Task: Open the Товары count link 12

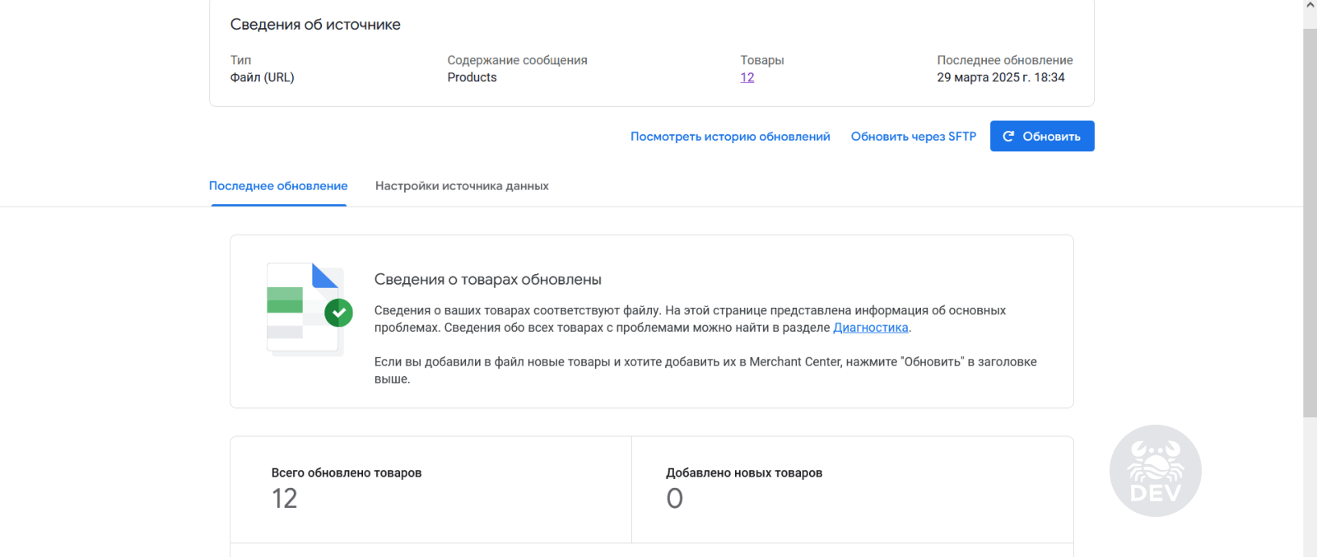Action: click(x=747, y=77)
